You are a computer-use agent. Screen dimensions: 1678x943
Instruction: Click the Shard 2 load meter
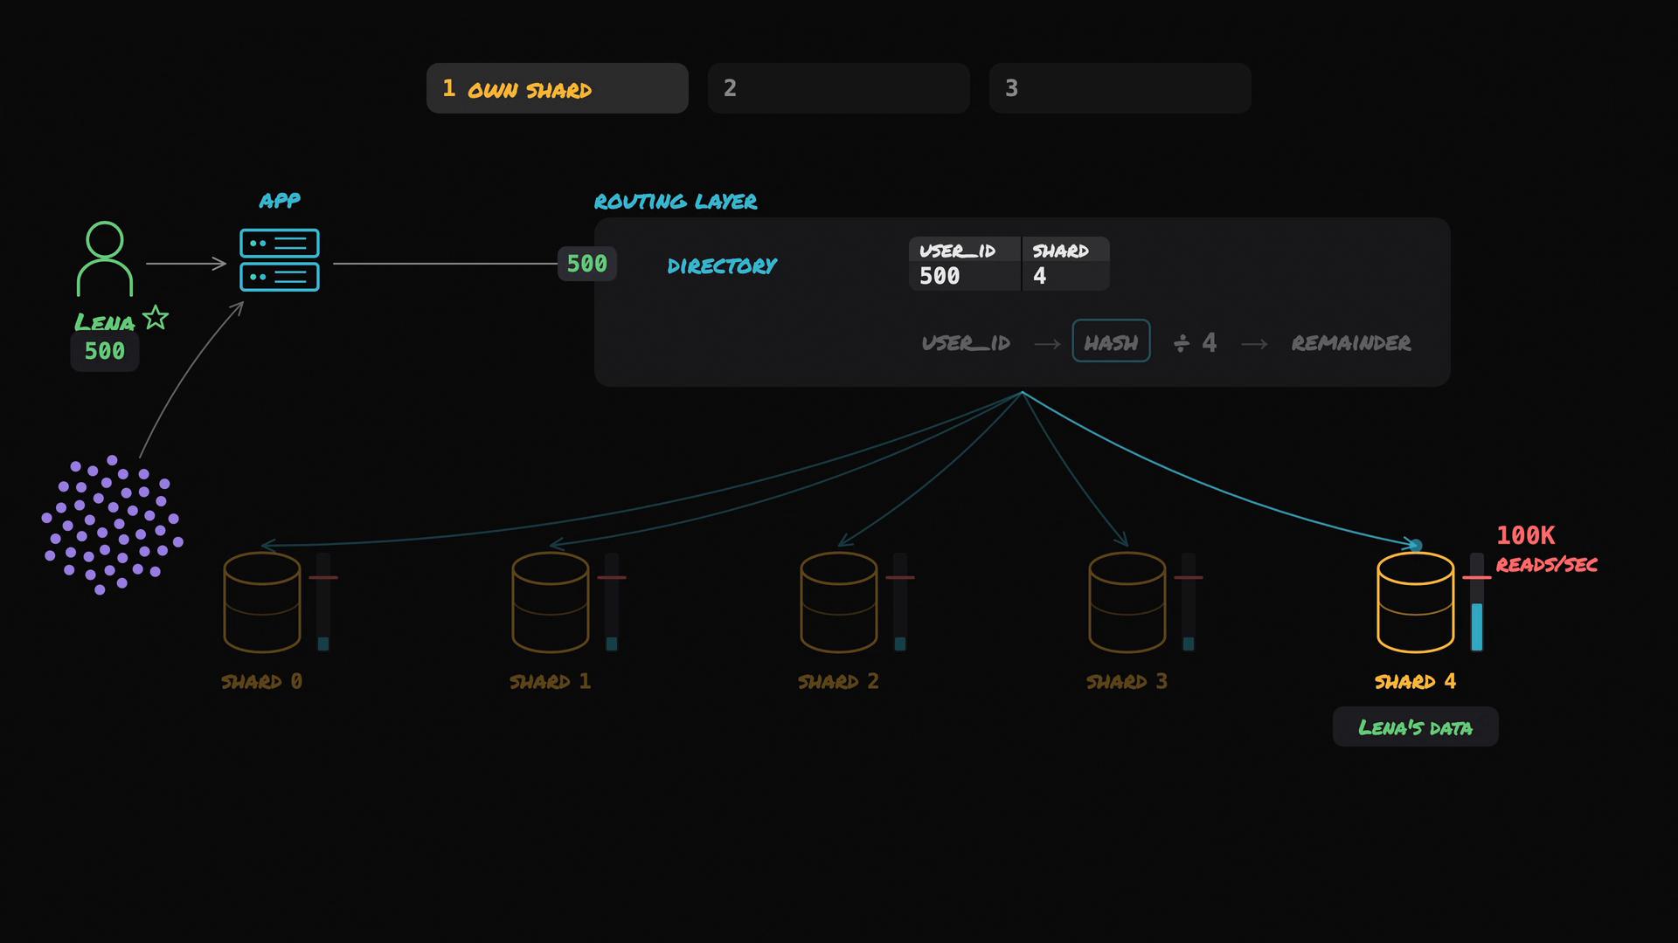pyautogui.click(x=900, y=602)
